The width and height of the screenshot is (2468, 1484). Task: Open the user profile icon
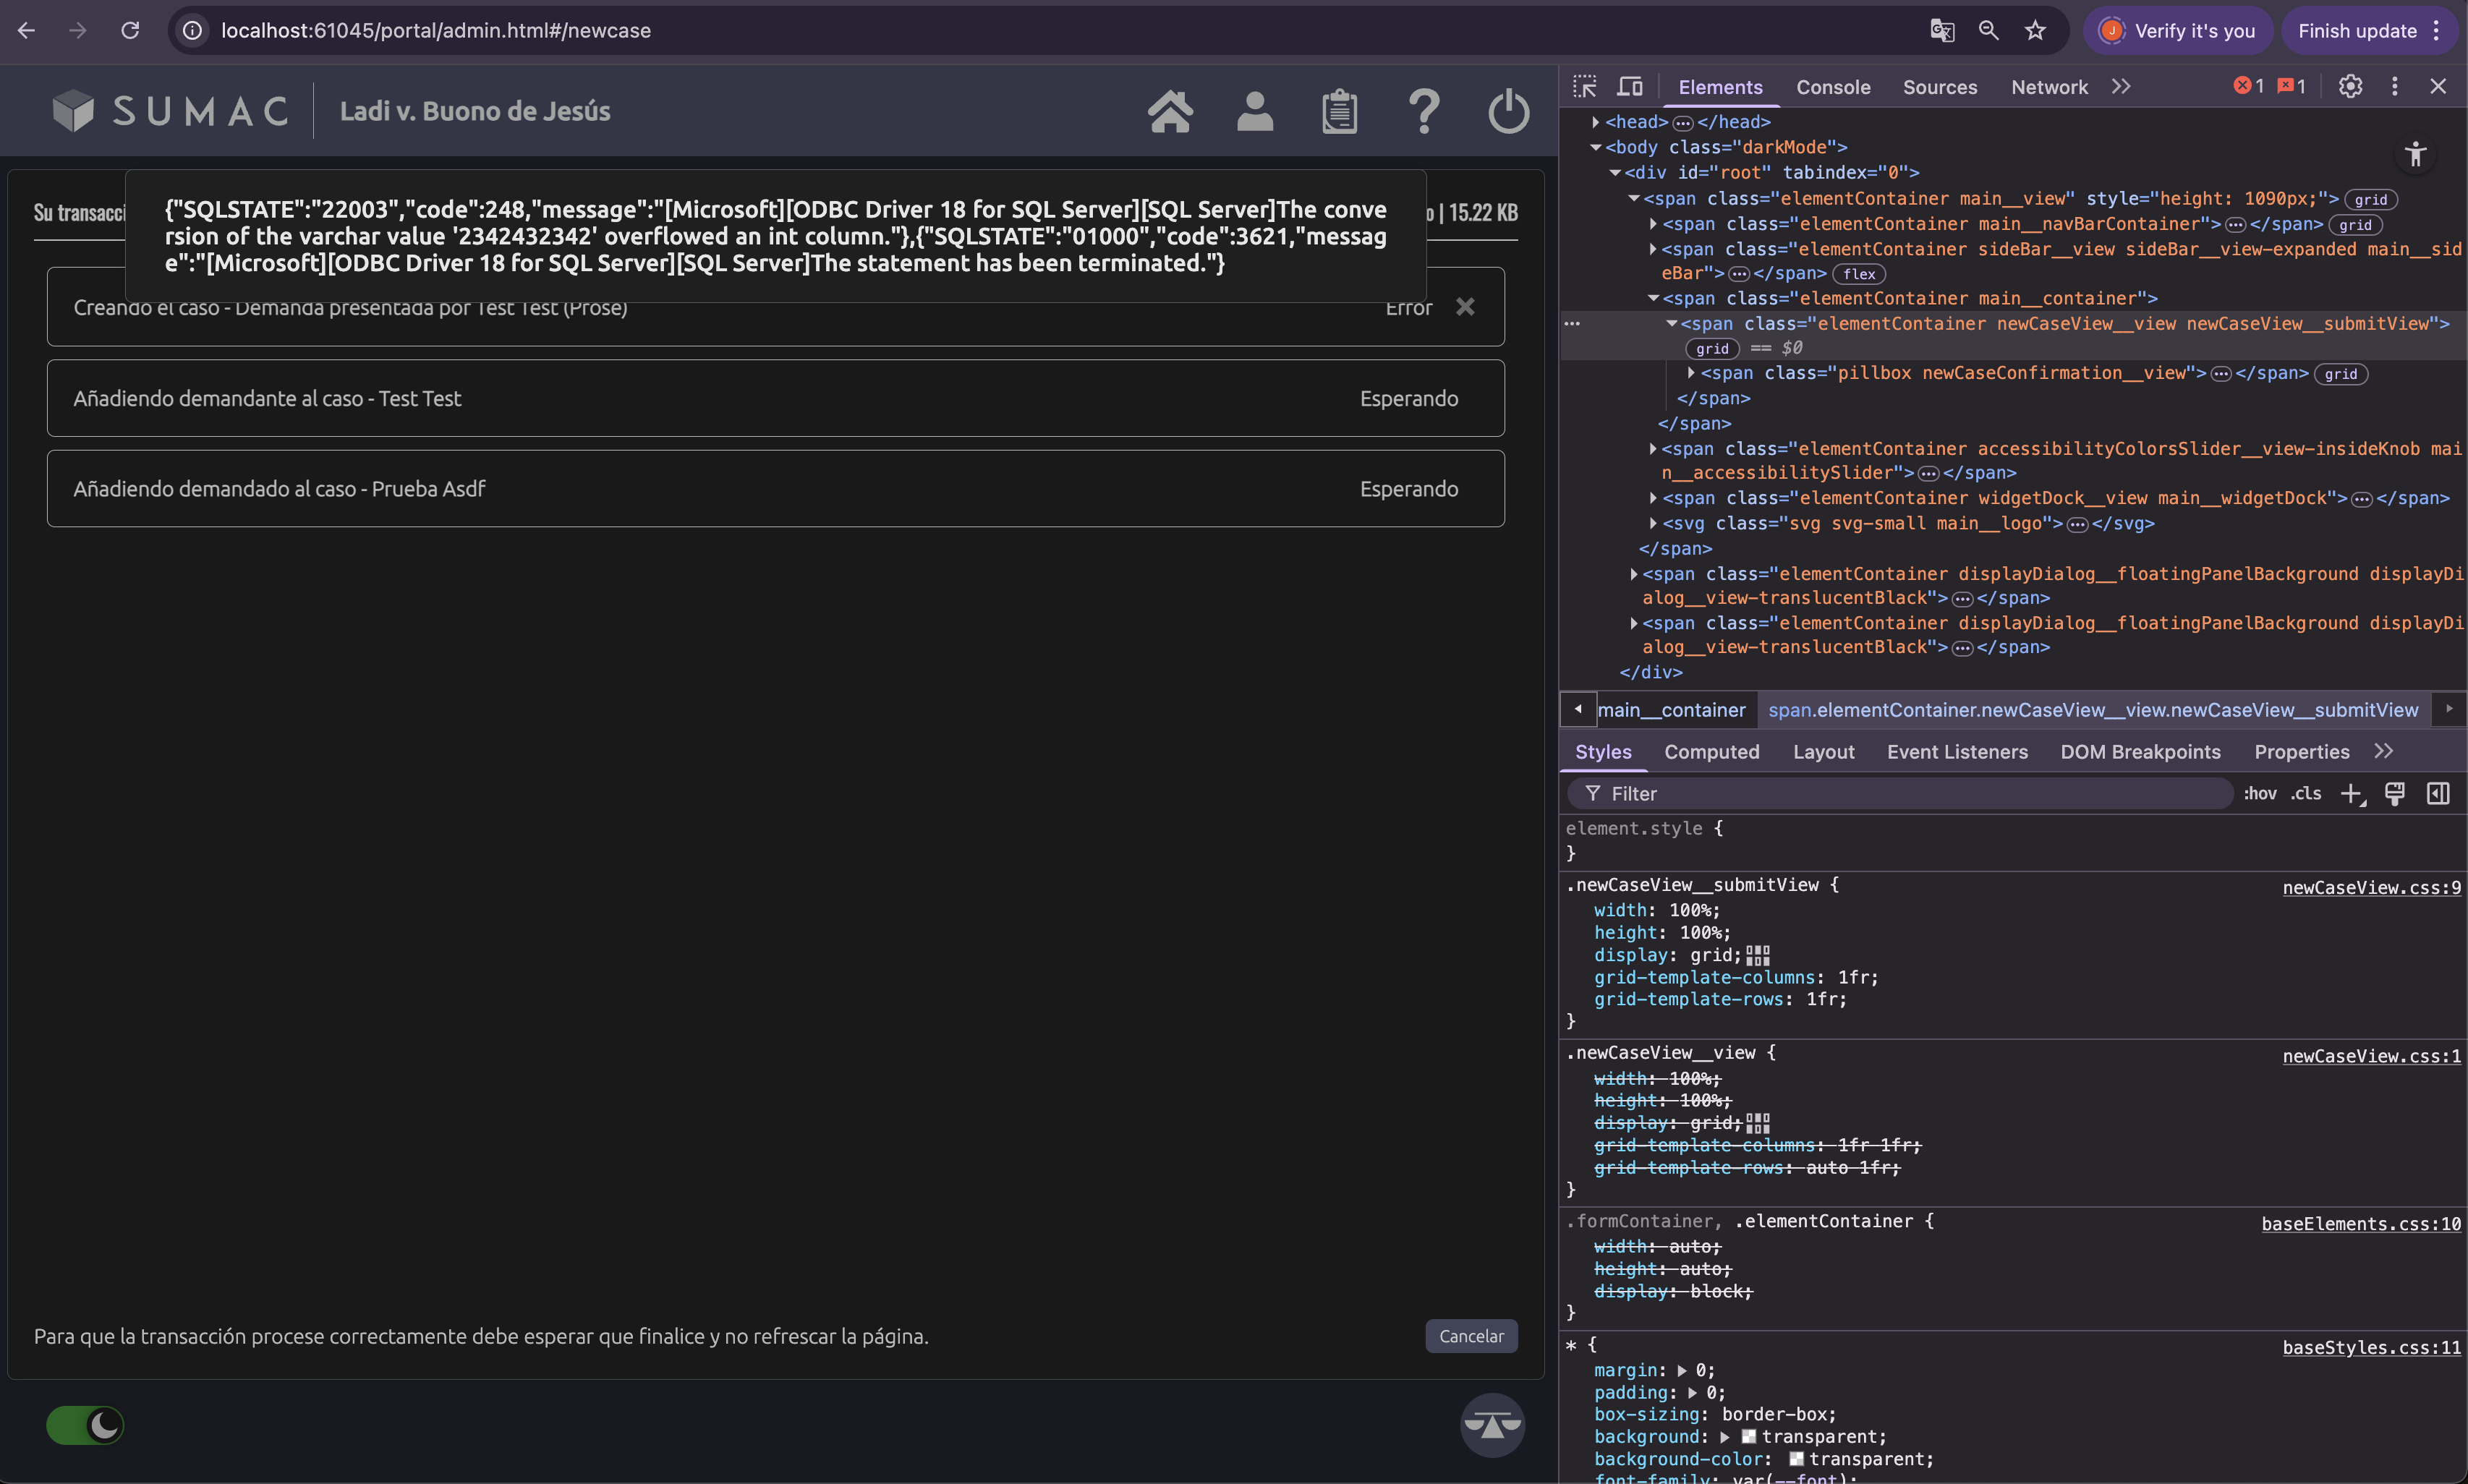coord(1254,111)
